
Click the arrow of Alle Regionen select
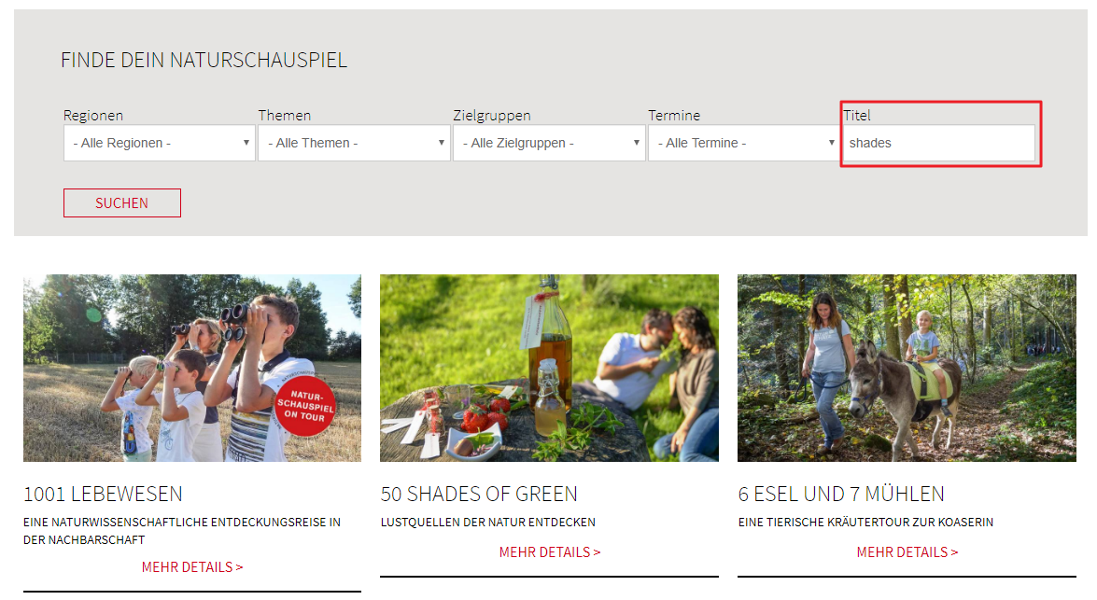pos(246,143)
